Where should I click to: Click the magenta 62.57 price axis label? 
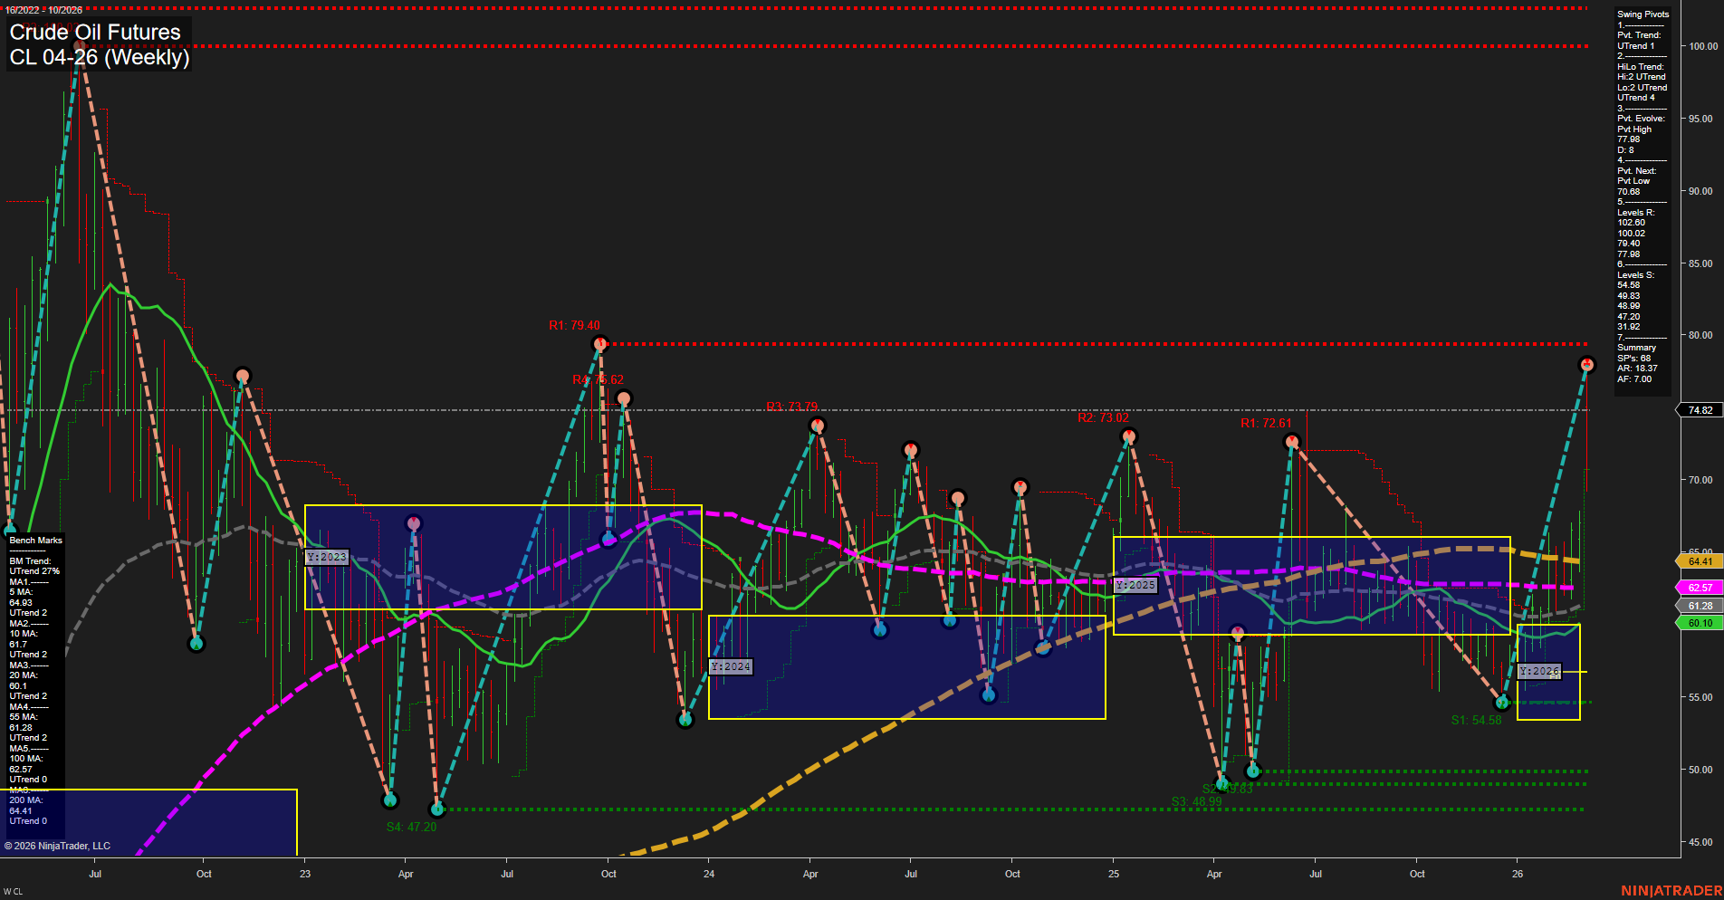click(x=1700, y=588)
